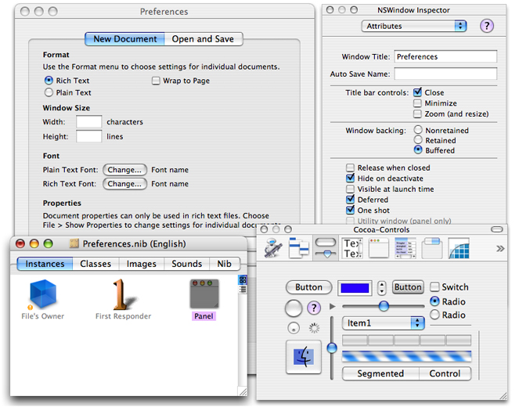Open the Cocoa-Windows palette icon

point(379,248)
